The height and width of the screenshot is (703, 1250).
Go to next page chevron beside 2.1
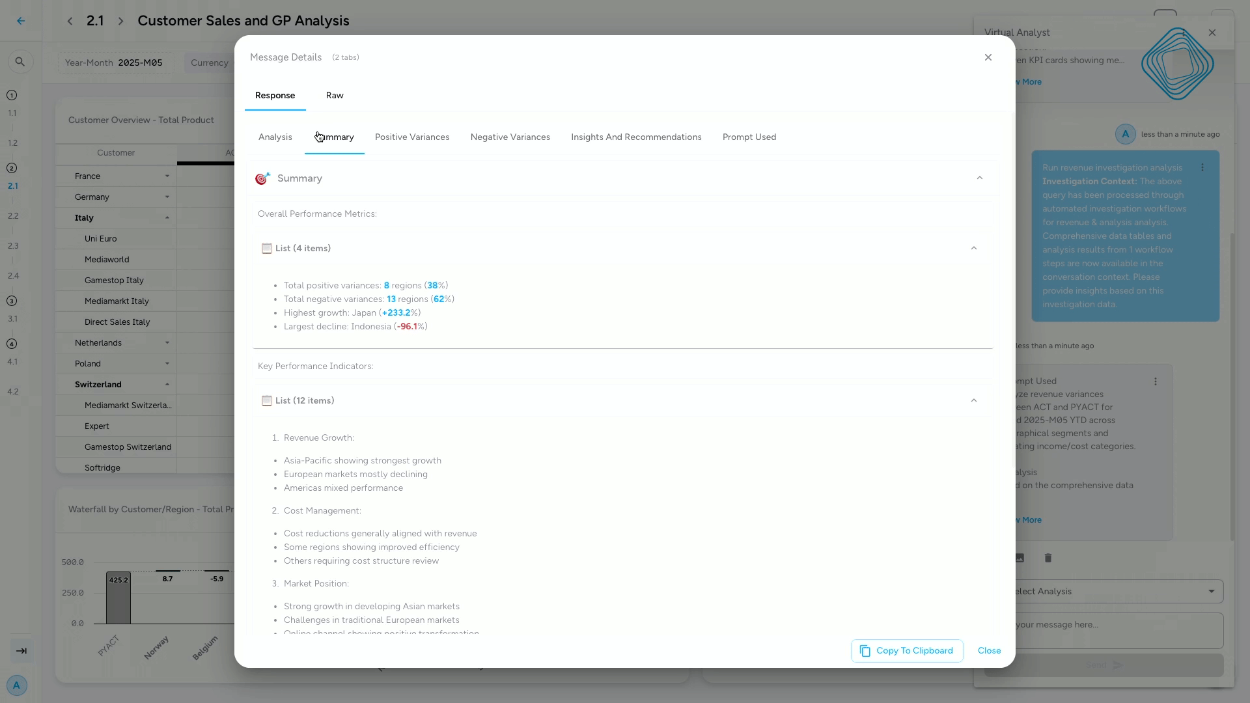pyautogui.click(x=120, y=21)
